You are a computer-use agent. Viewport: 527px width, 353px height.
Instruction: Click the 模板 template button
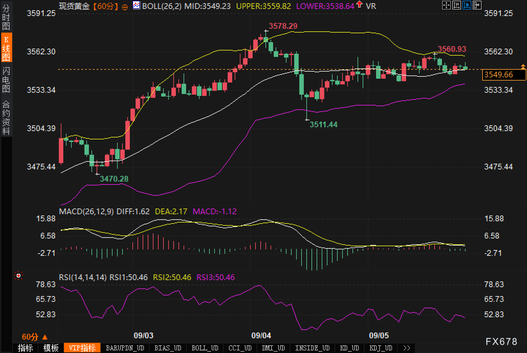click(x=51, y=348)
